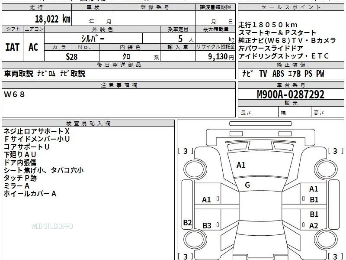This screenshot has width=346, height=260.
Task: Click the 9,130円 recycle deposit value
Action: (221, 57)
